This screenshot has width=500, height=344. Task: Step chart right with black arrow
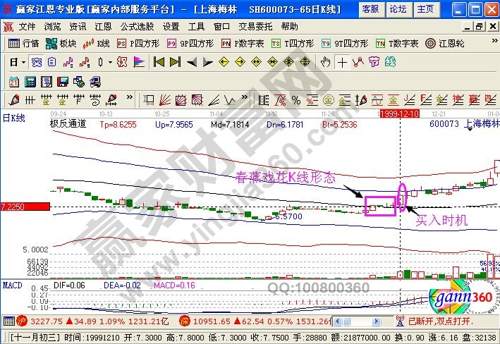(208, 62)
